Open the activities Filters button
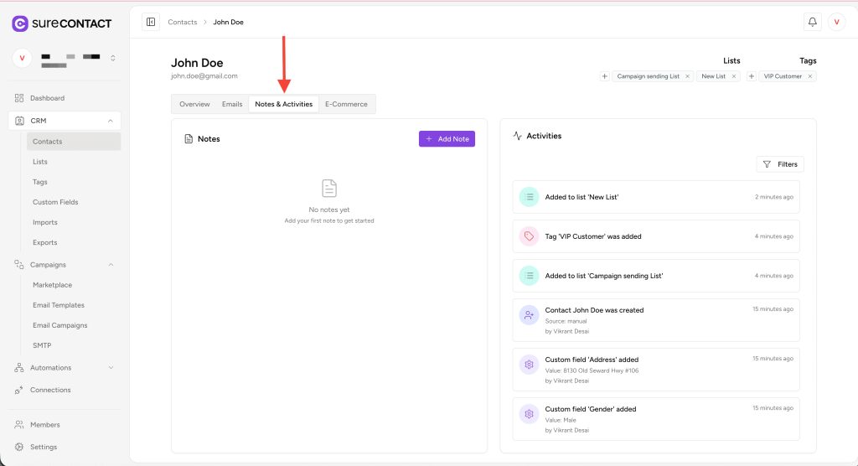The height and width of the screenshot is (466, 858). (x=779, y=164)
